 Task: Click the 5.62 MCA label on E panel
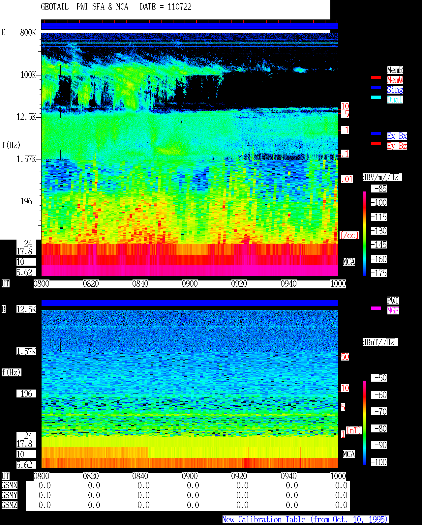(x=24, y=273)
